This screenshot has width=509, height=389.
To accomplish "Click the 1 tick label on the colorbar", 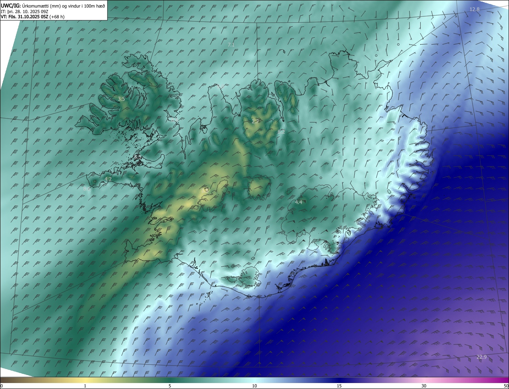I will [x=85, y=386].
